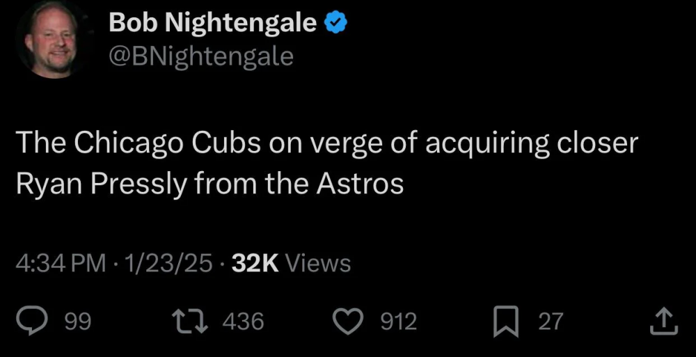Image resolution: width=696 pixels, height=357 pixels.
Task: Click the reply speech bubble icon
Action: pyautogui.click(x=32, y=321)
